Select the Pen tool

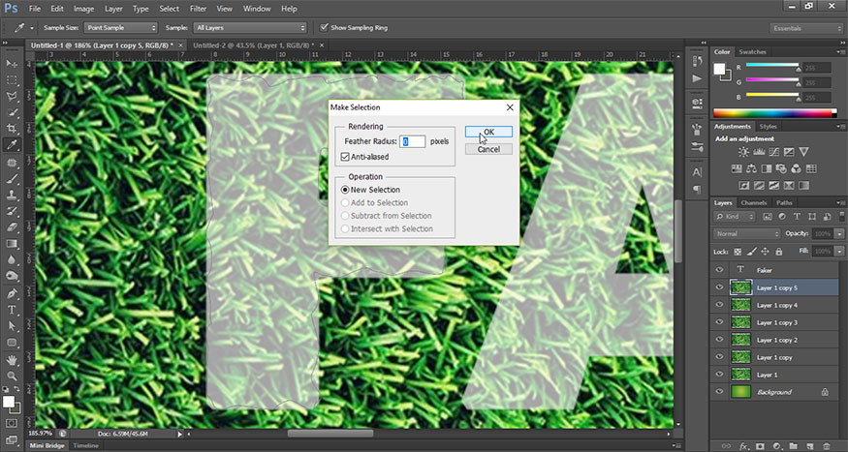(x=12, y=293)
